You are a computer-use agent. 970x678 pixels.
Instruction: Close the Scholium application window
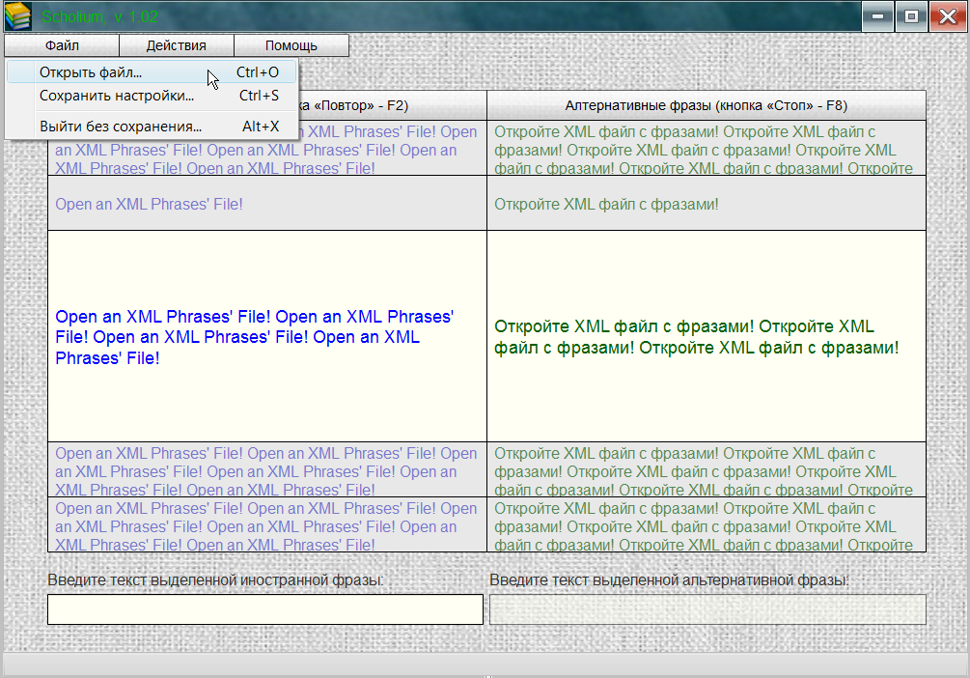tap(943, 16)
